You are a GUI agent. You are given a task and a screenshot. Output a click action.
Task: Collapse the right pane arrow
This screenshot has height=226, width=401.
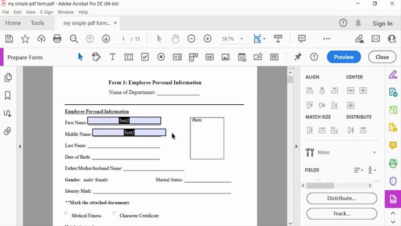point(296,146)
